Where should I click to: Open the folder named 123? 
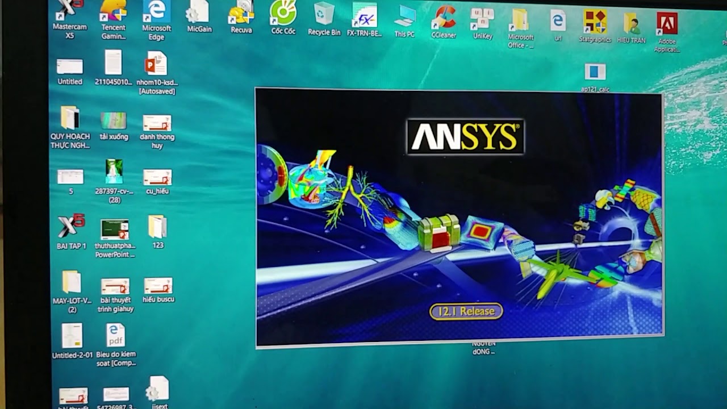(x=158, y=232)
